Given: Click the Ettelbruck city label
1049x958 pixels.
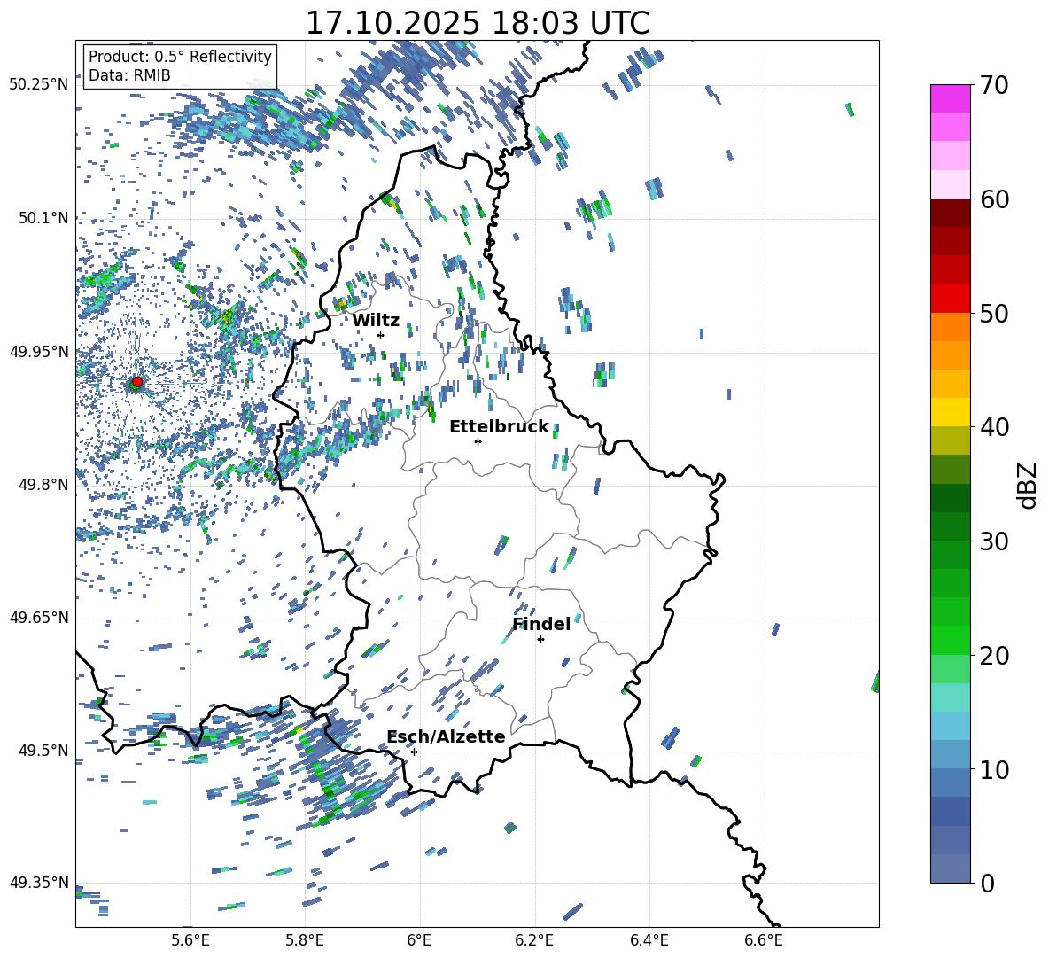Looking at the screenshot, I should tap(499, 426).
